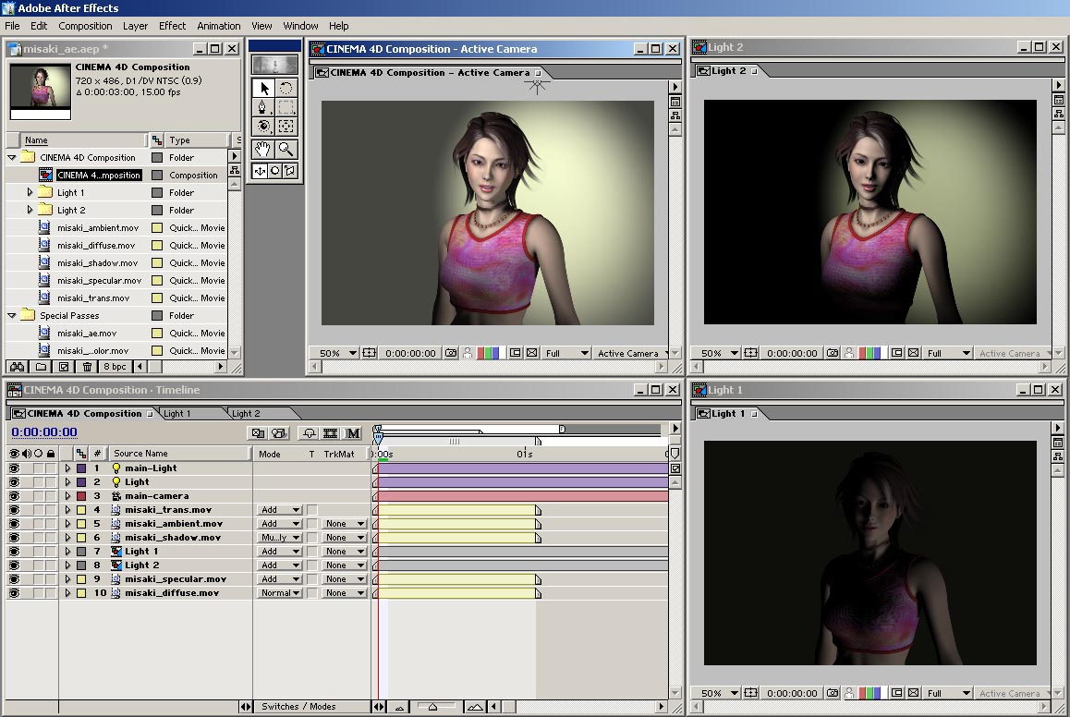Expand the Light 1 folder in Project panel
The height and width of the screenshot is (717, 1070).
(30, 192)
